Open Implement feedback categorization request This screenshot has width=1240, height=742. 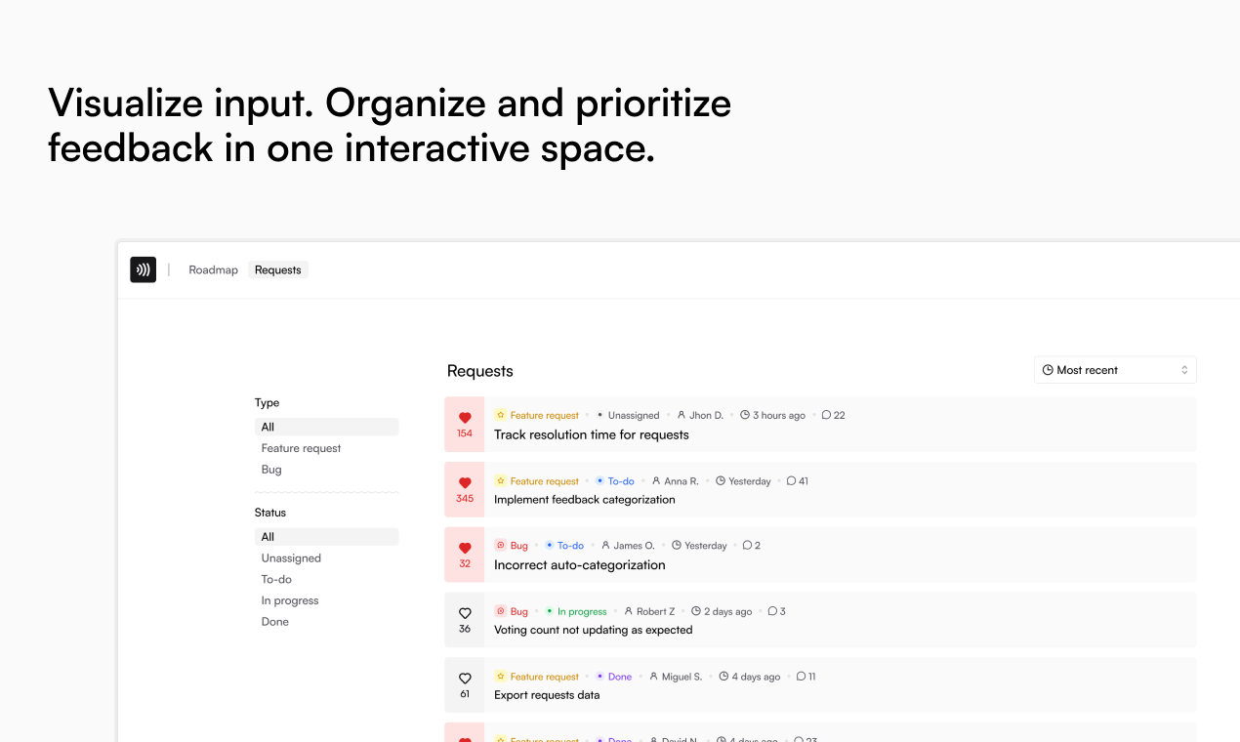(585, 500)
